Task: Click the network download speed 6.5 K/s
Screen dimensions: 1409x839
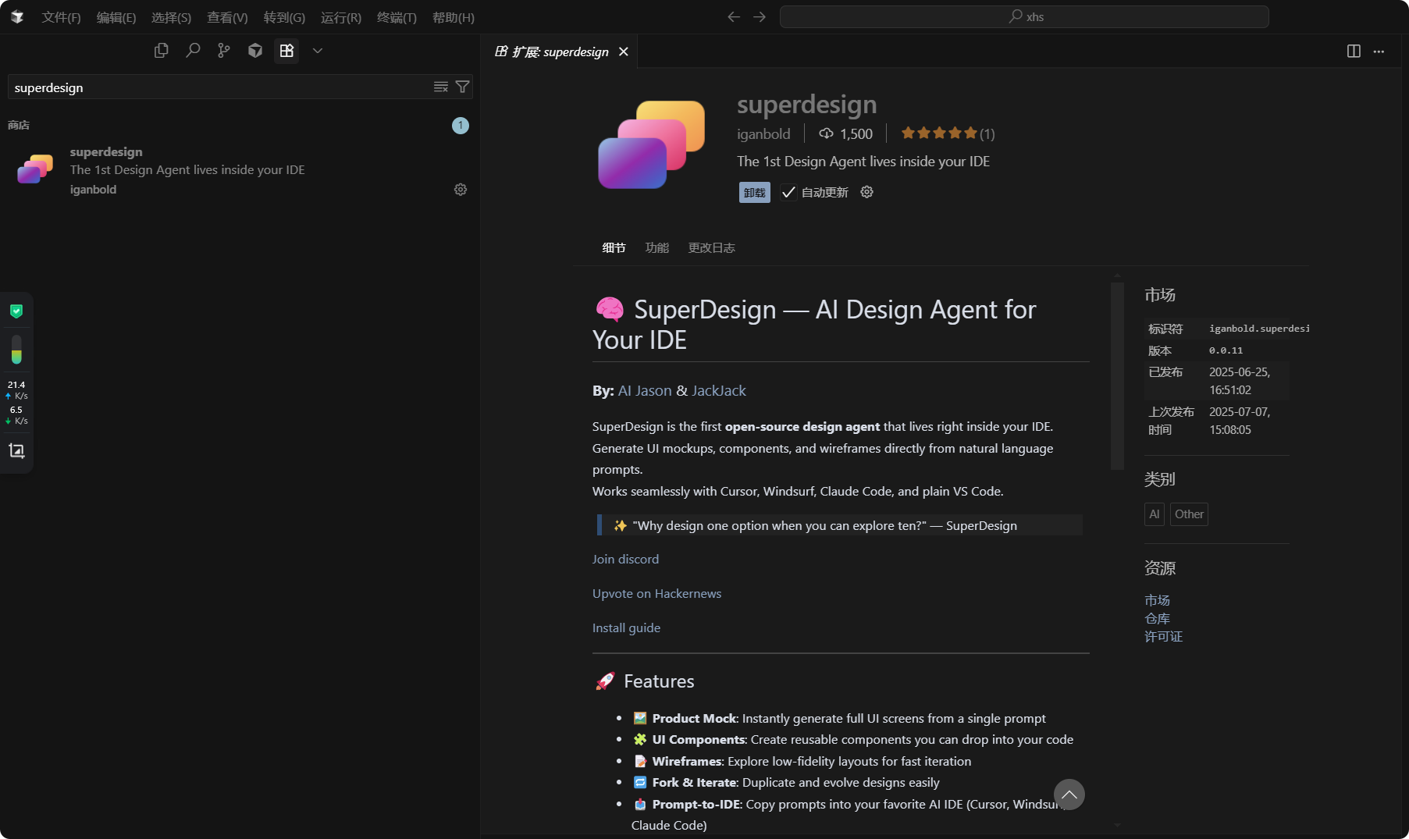Action: point(16,415)
